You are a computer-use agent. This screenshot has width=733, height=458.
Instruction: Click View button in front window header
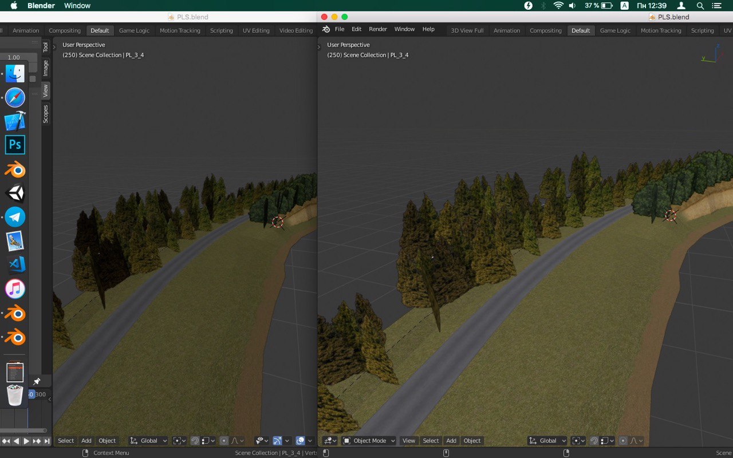(409, 441)
